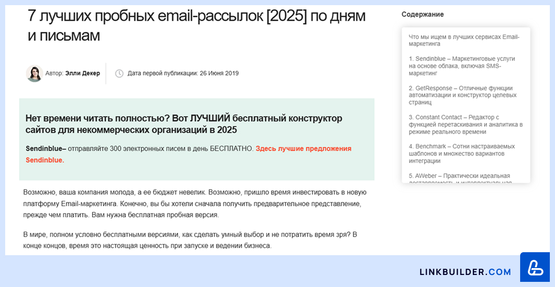Image resolution: width=555 pixels, height=287 pixels.
Task: Open author name link Элли Декер
Action: pyautogui.click(x=83, y=73)
